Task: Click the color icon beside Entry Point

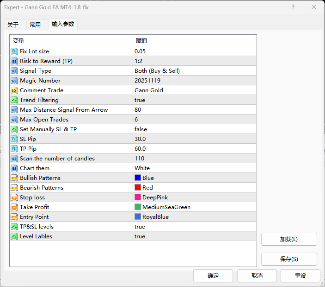Action: (x=14, y=217)
